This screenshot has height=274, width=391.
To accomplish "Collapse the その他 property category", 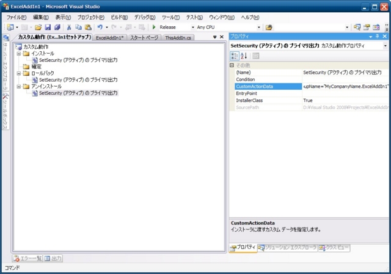I will (x=232, y=65).
